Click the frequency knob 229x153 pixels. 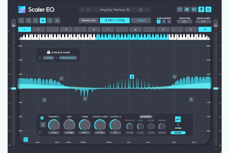pos(54,125)
